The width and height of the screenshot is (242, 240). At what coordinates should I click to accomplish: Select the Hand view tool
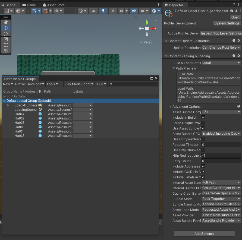pyautogui.click(x=6, y=22)
